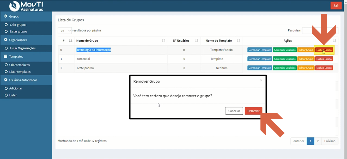
Task: Select pagination page 1
Action: [311, 141]
